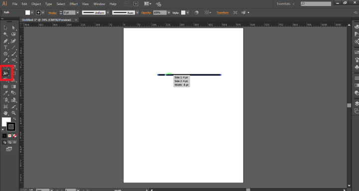Open the Arrange Documents dropdown

(148, 4)
